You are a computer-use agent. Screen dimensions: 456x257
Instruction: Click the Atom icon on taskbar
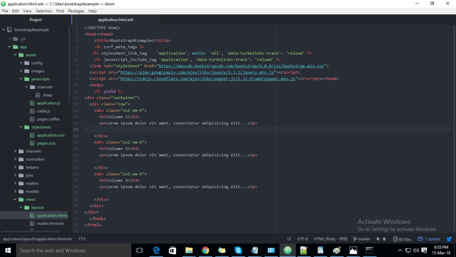pyautogui.click(x=287, y=250)
